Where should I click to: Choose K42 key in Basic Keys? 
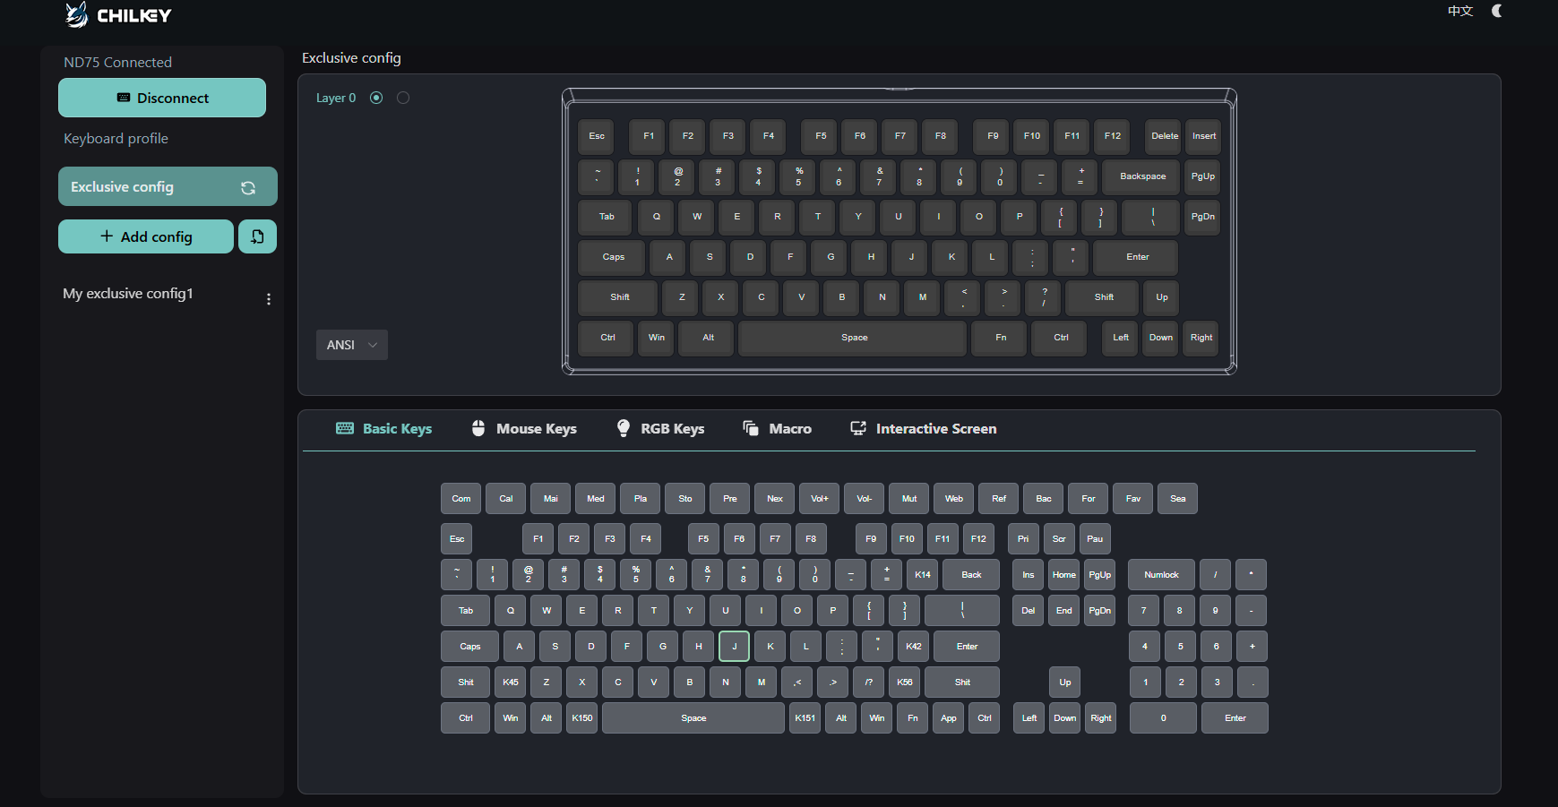pyautogui.click(x=914, y=647)
